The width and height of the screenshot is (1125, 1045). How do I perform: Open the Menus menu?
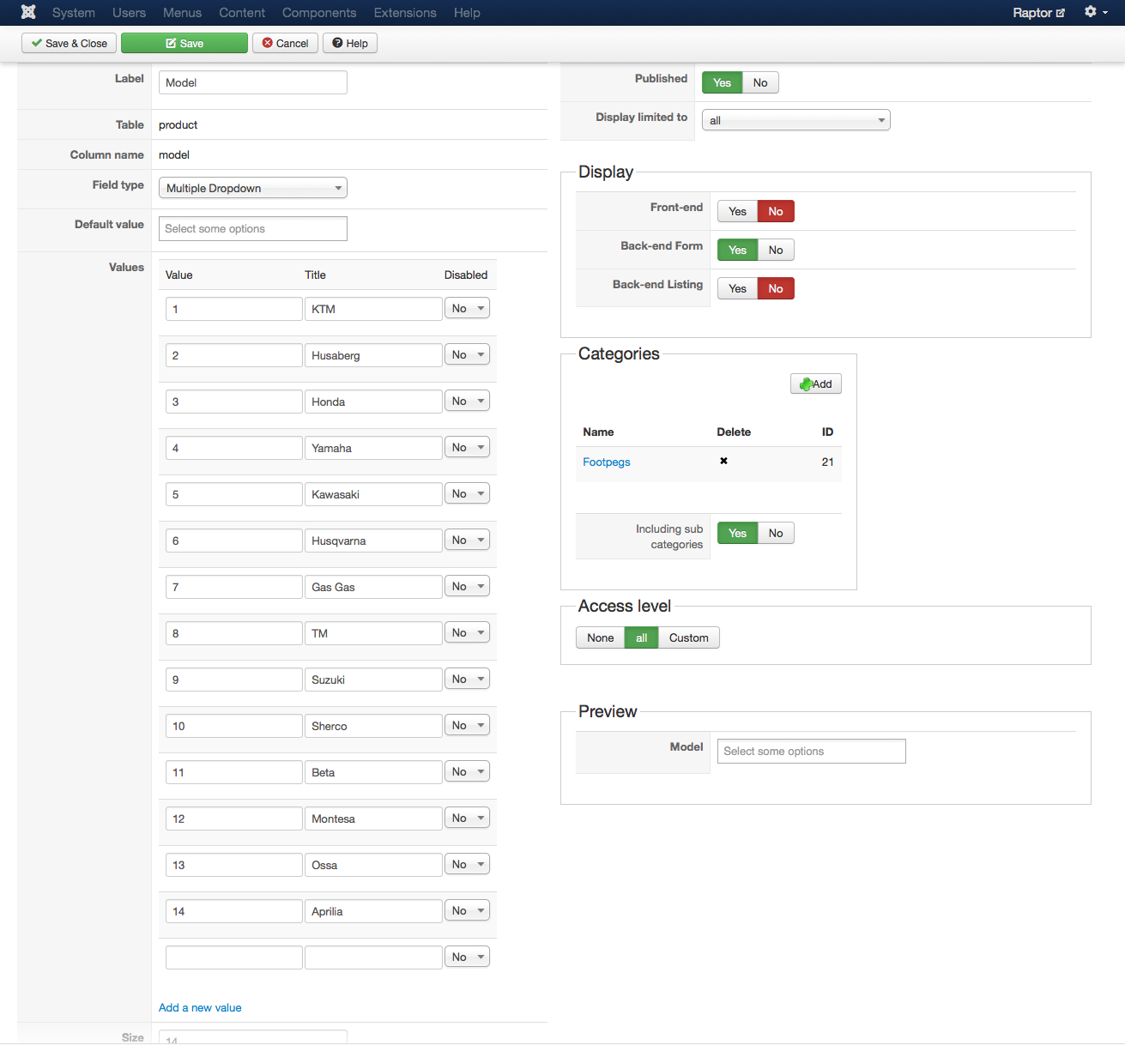(x=182, y=13)
